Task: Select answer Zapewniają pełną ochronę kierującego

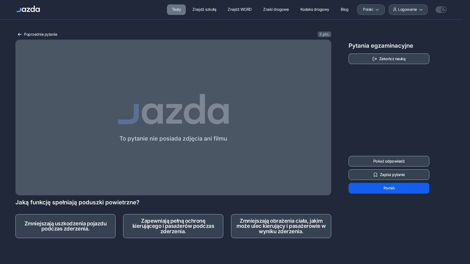Action: [x=173, y=226]
